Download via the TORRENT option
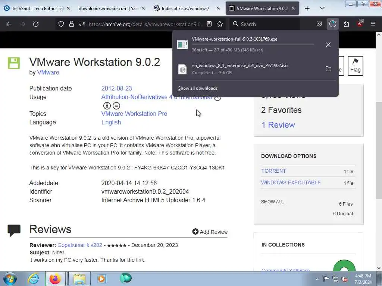This screenshot has width=382, height=286. (x=273, y=171)
